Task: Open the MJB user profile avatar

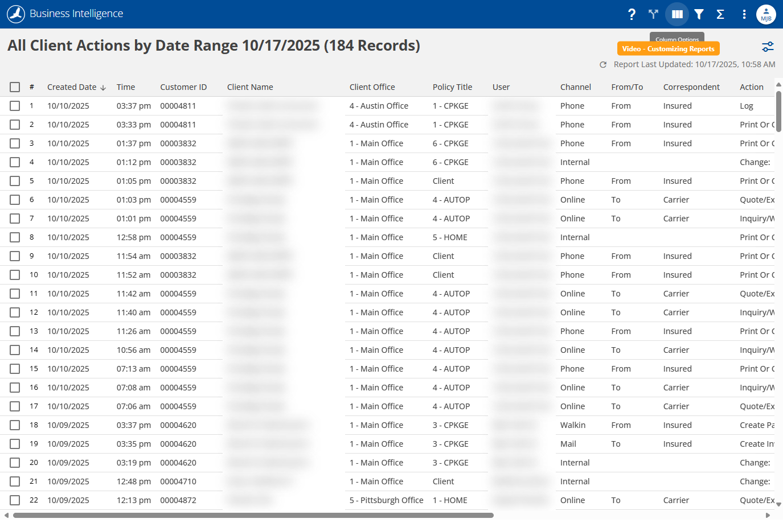Action: 766,14
